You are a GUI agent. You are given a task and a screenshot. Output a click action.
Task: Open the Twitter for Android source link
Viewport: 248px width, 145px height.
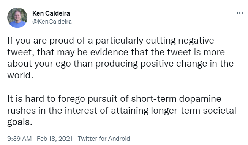[x=104, y=139]
